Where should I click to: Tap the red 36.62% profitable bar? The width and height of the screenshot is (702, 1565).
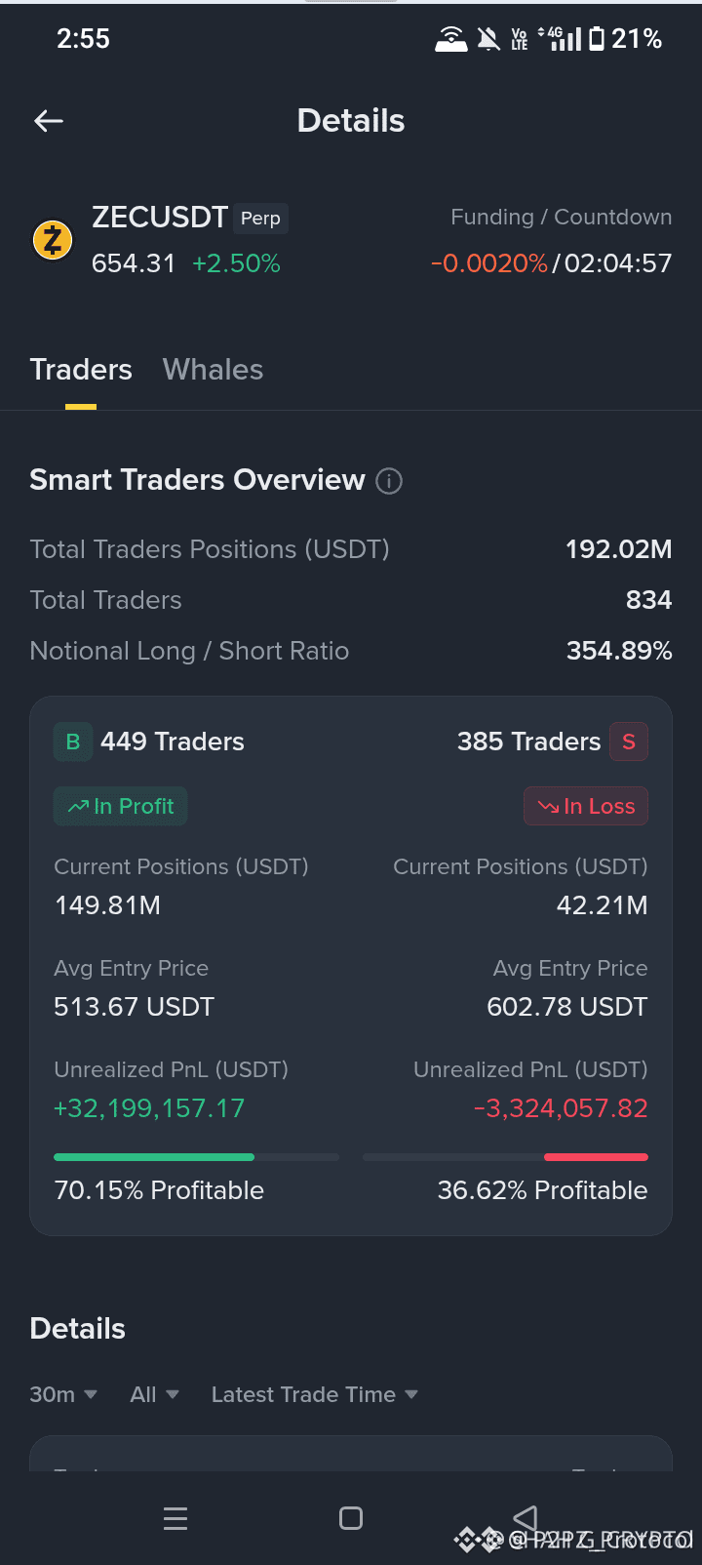[x=596, y=1157]
